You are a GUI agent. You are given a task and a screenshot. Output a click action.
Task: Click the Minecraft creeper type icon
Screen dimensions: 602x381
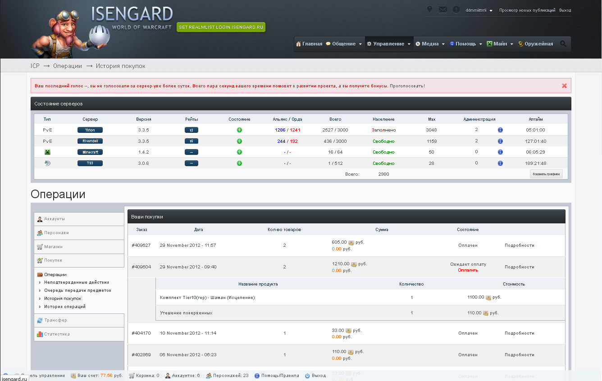click(x=47, y=152)
